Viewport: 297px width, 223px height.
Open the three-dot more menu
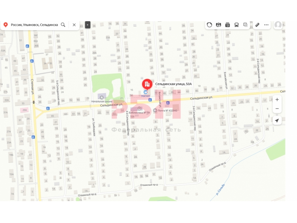pos(266,25)
